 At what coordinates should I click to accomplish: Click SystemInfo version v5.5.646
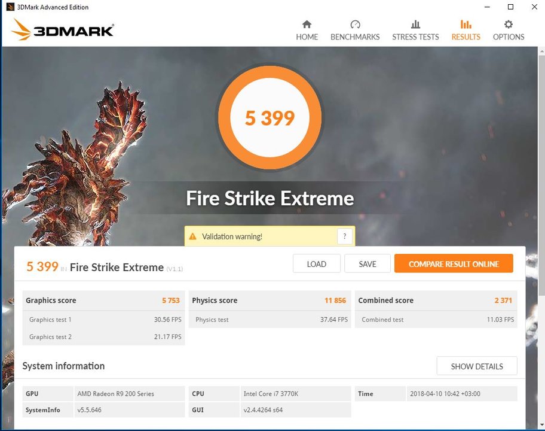[x=89, y=410]
